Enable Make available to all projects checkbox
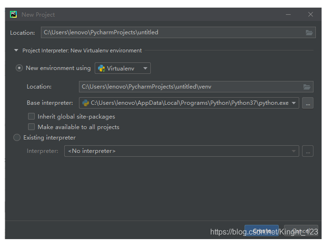This screenshot has width=323, height=241. pyautogui.click(x=31, y=127)
